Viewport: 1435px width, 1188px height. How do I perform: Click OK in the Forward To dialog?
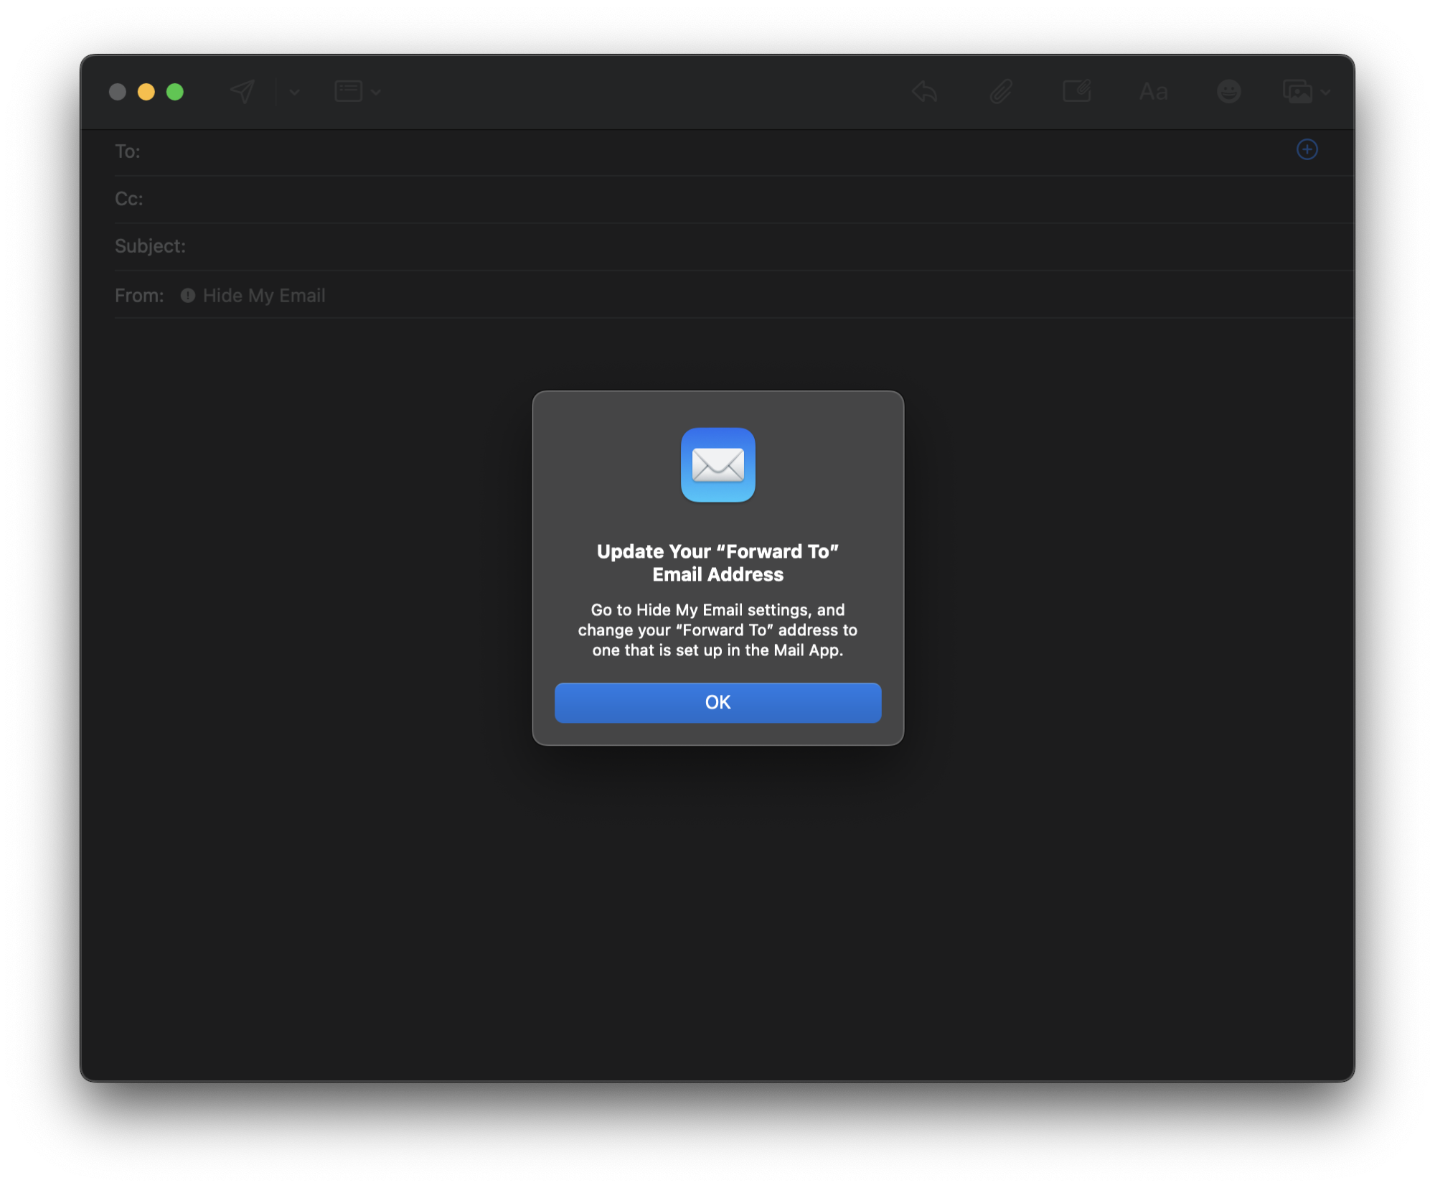click(x=717, y=702)
